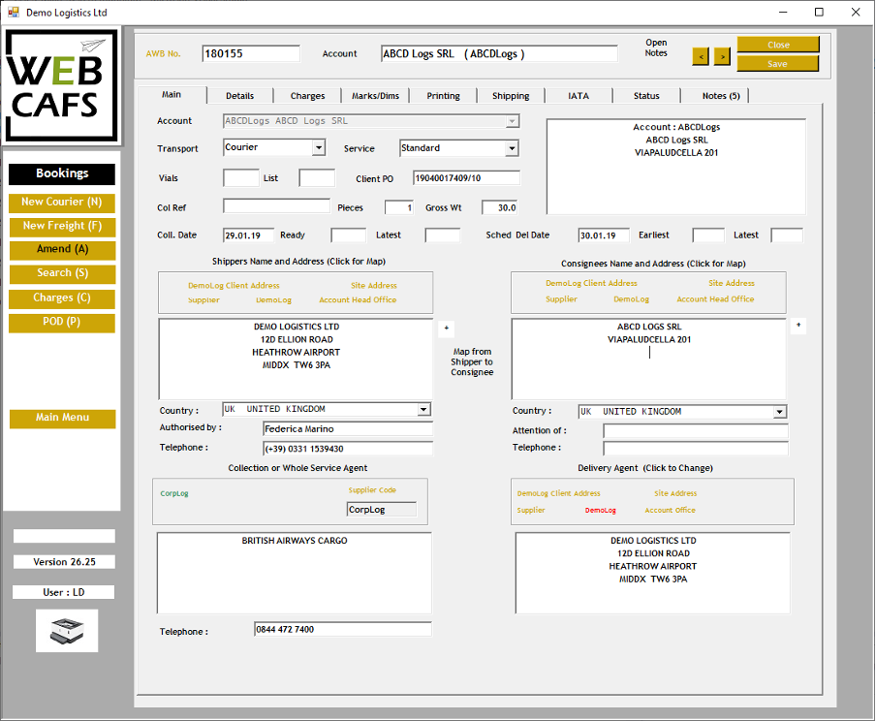Open the Transport dropdown
The height and width of the screenshot is (721, 876).
pyautogui.click(x=318, y=148)
